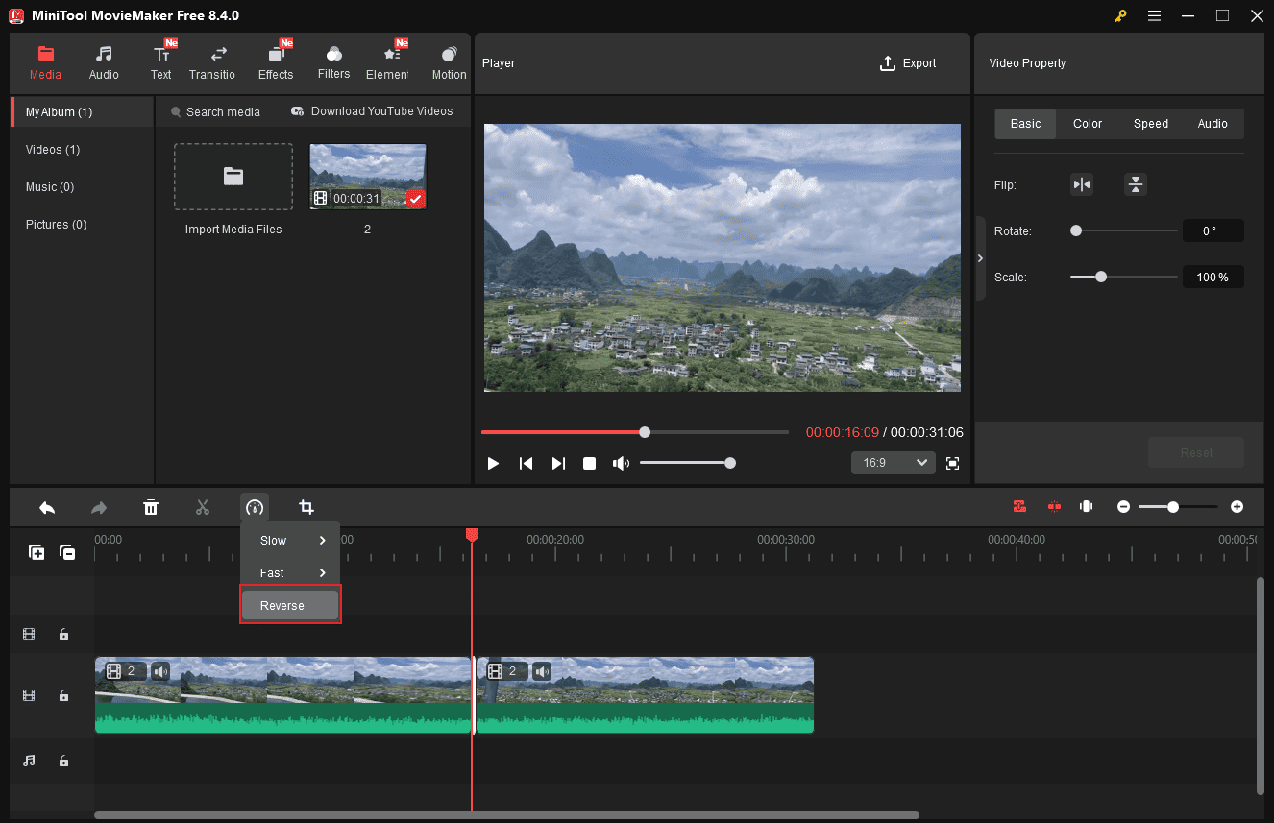This screenshot has height=823, width=1274.
Task: Select the Effects panel
Action: (x=276, y=61)
